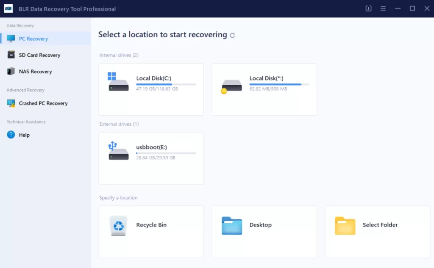The width and height of the screenshot is (434, 268).
Task: Click the Crashed PC Recovery warning icon
Action: pyautogui.click(x=11, y=103)
